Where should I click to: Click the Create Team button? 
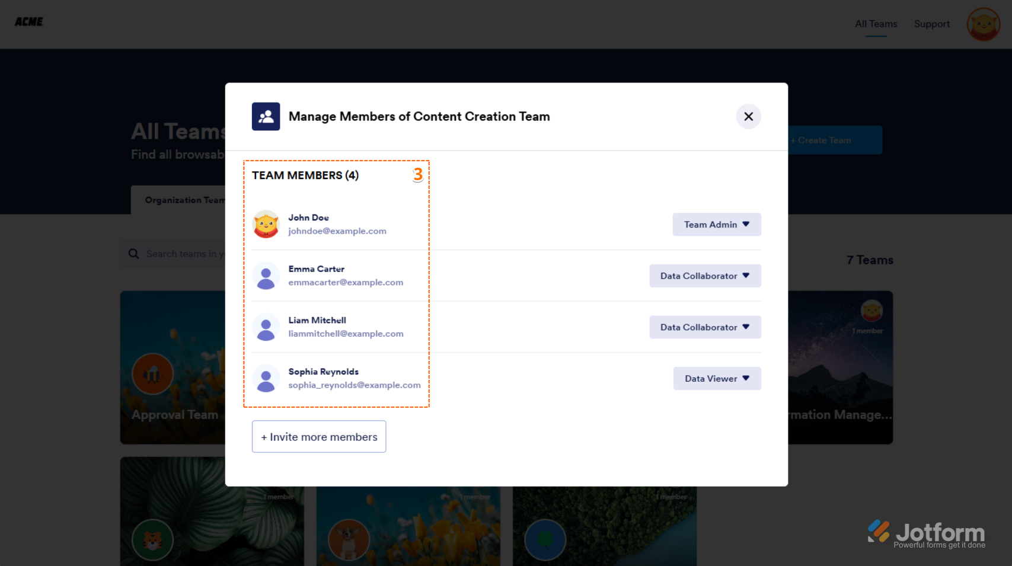coord(834,140)
